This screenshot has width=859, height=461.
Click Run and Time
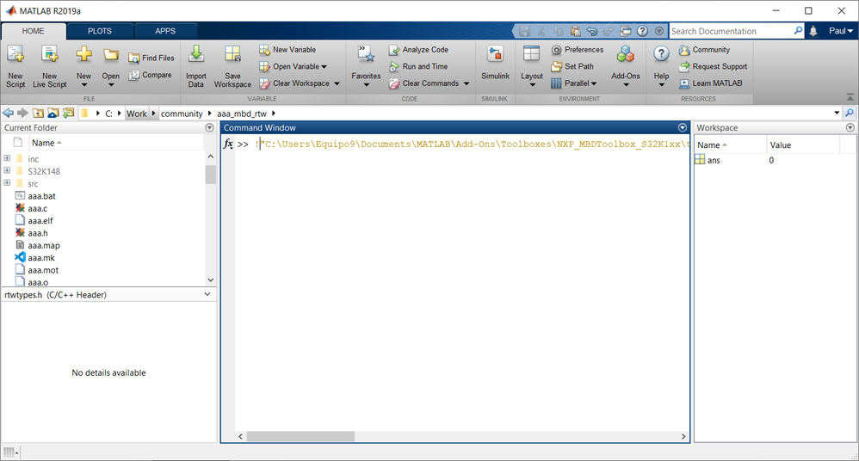click(x=418, y=66)
